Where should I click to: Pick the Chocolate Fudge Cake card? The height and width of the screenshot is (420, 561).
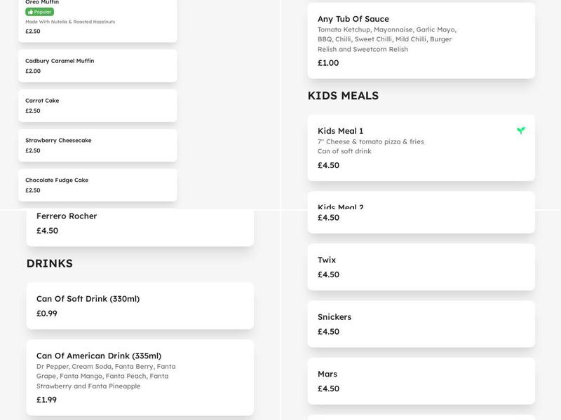click(97, 185)
